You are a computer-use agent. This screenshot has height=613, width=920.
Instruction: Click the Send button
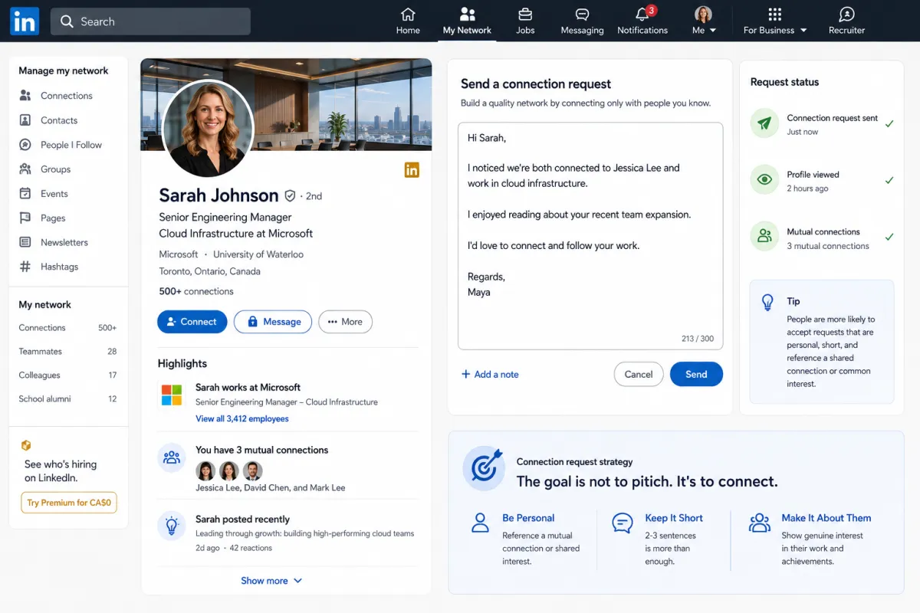click(x=696, y=374)
